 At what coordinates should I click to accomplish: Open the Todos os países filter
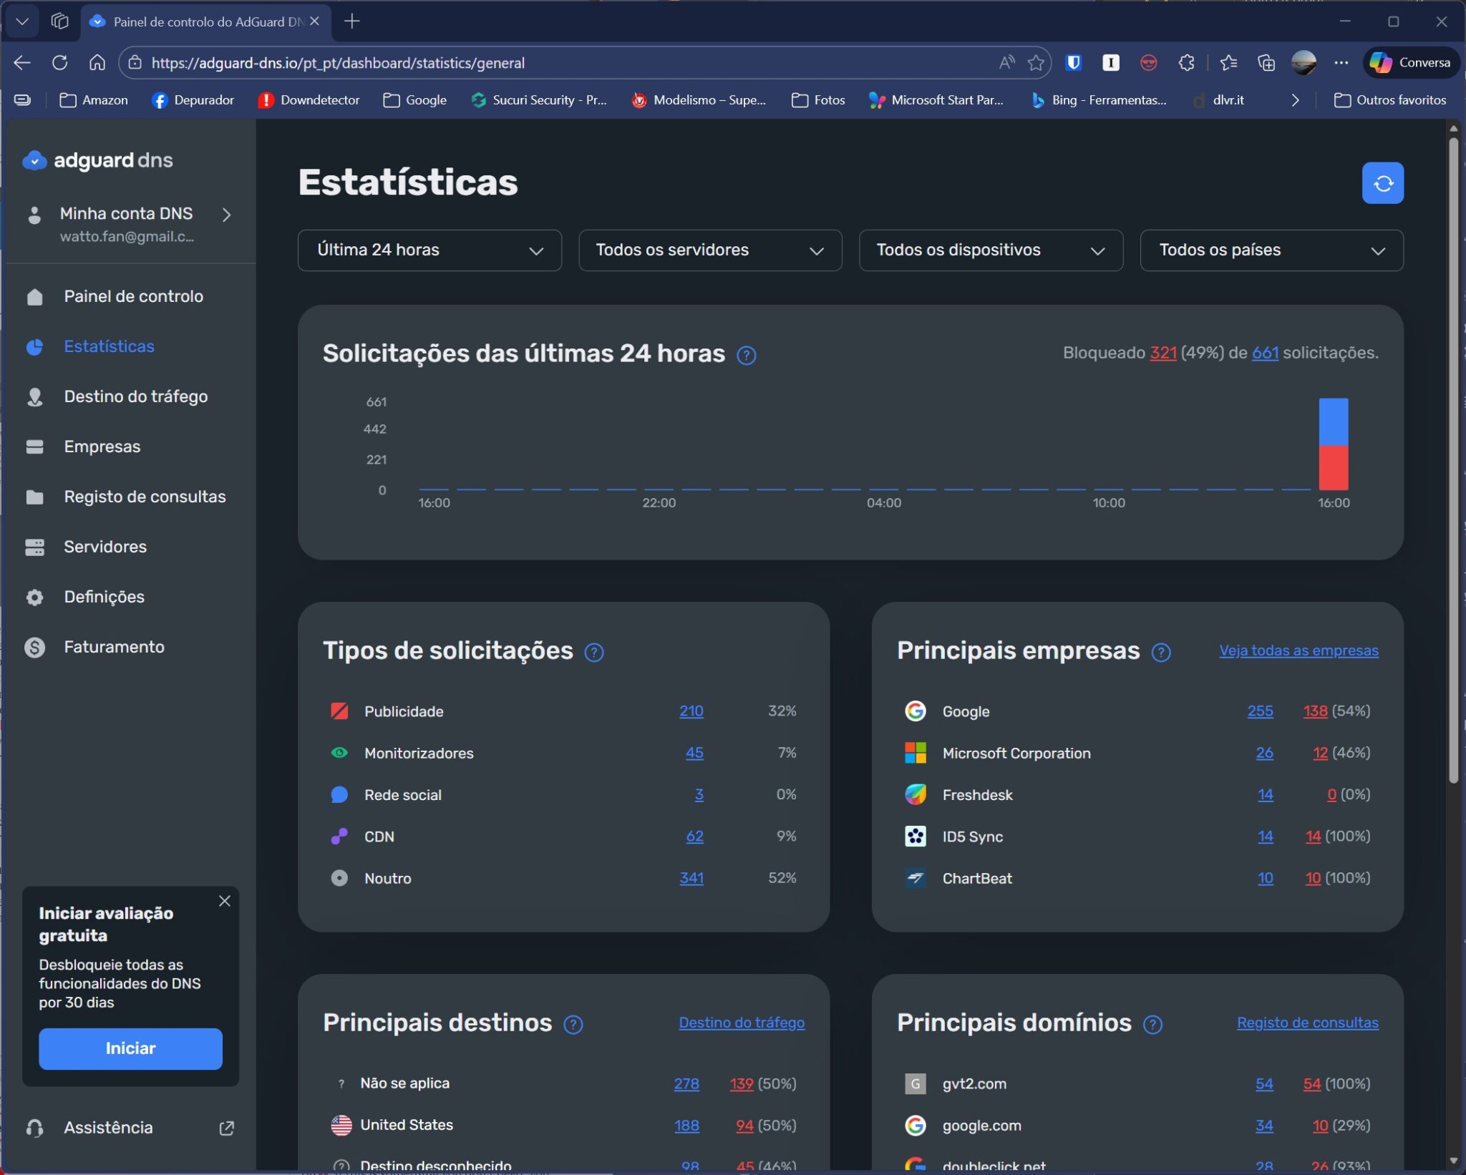coord(1271,250)
